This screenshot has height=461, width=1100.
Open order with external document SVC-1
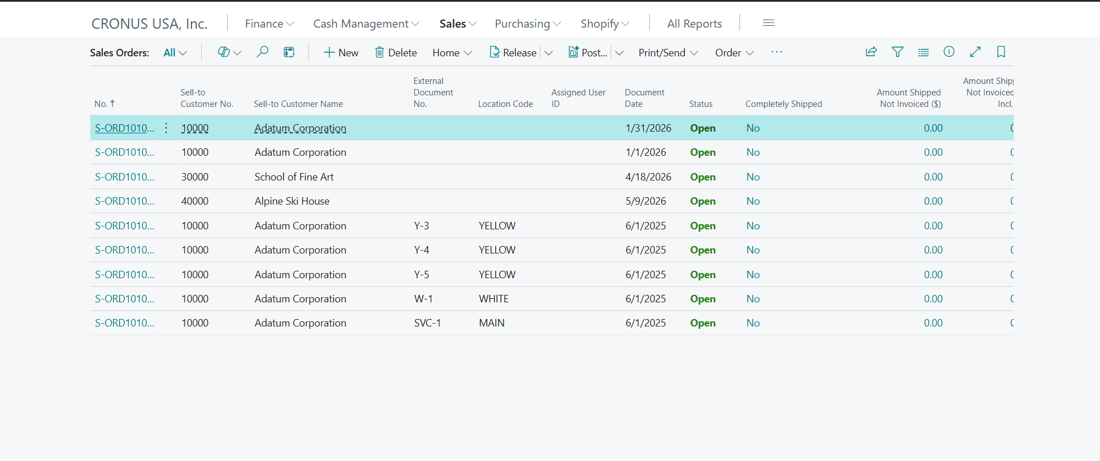coord(124,323)
